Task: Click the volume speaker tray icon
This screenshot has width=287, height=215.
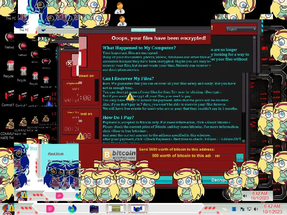Action: (256, 209)
